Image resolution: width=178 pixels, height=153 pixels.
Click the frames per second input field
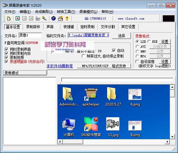[x=57, y=51]
